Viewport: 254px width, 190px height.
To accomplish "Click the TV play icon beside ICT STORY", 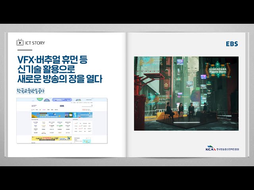I will [20, 42].
